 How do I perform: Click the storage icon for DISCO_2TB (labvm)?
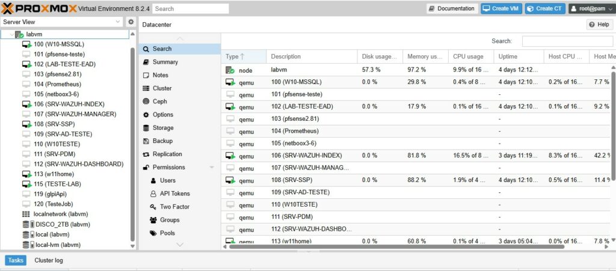pyautogui.click(x=28, y=224)
